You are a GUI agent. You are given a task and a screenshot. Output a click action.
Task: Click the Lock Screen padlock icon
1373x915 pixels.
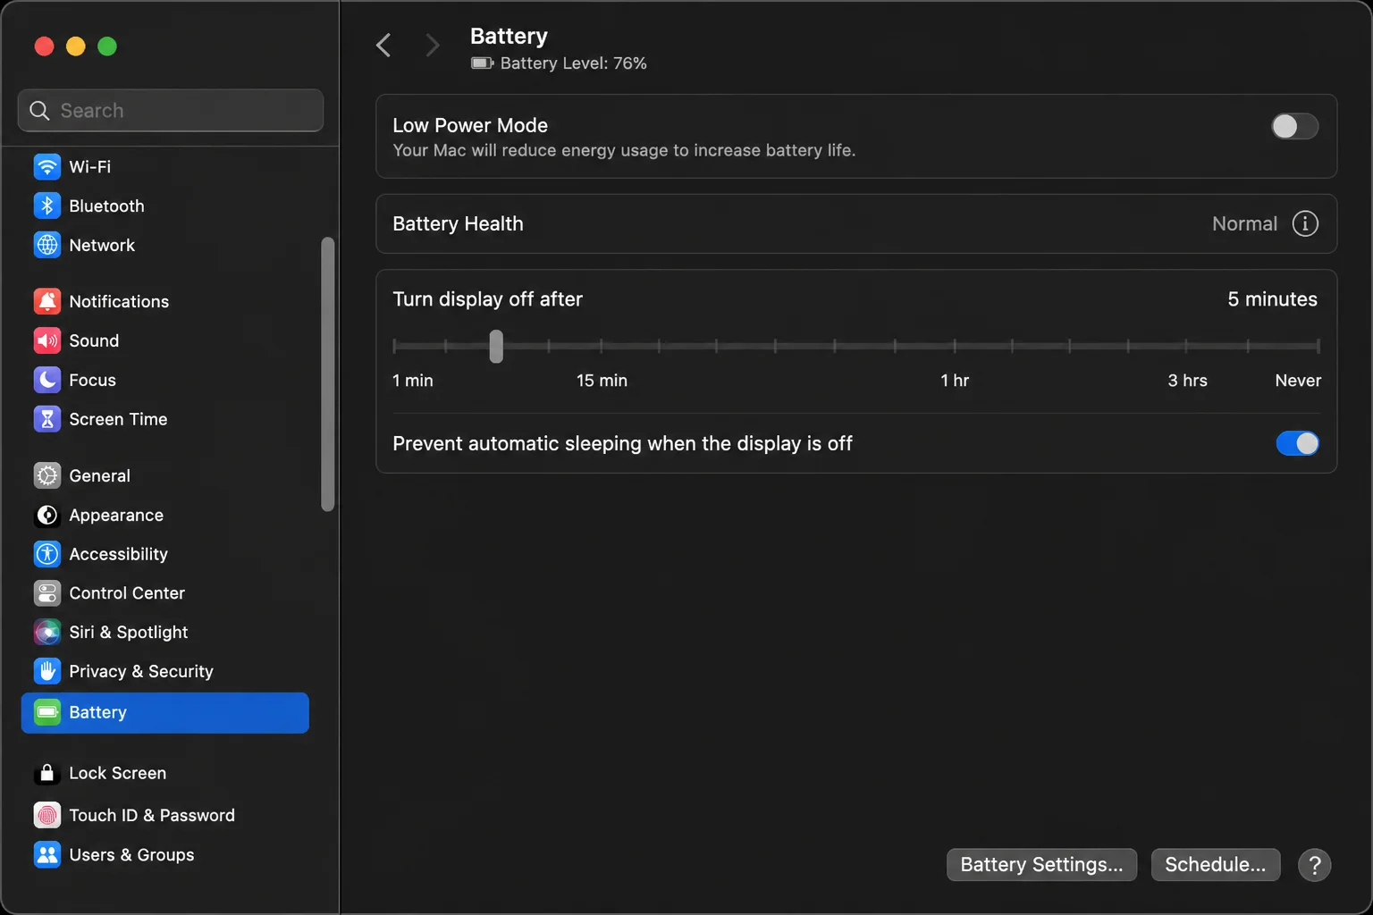tap(47, 773)
